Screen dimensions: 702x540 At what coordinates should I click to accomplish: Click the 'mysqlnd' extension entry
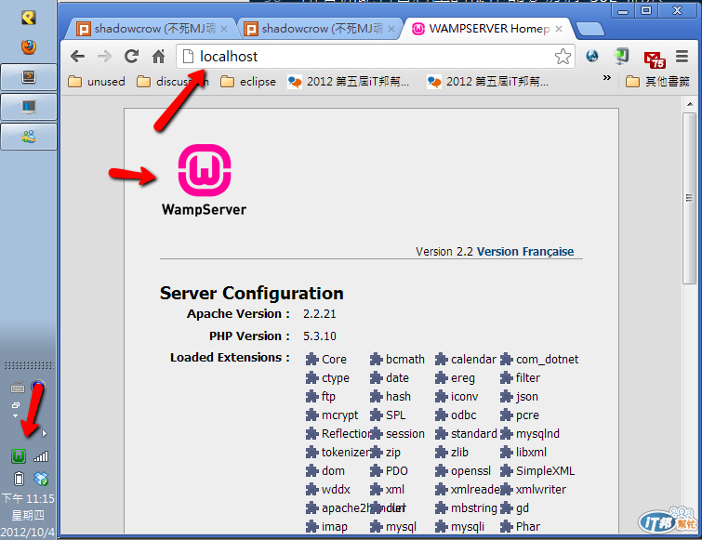pos(530,434)
